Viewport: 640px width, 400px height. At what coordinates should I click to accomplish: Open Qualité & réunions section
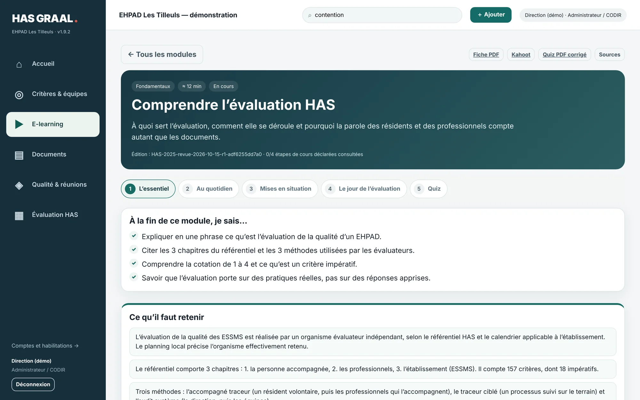tap(53, 185)
